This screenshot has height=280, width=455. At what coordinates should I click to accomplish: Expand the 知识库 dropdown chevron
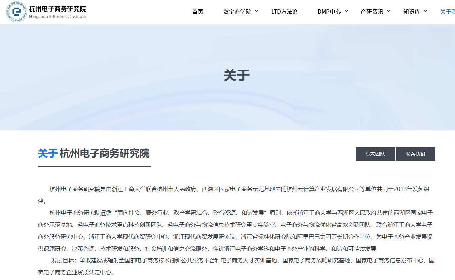pos(425,11)
